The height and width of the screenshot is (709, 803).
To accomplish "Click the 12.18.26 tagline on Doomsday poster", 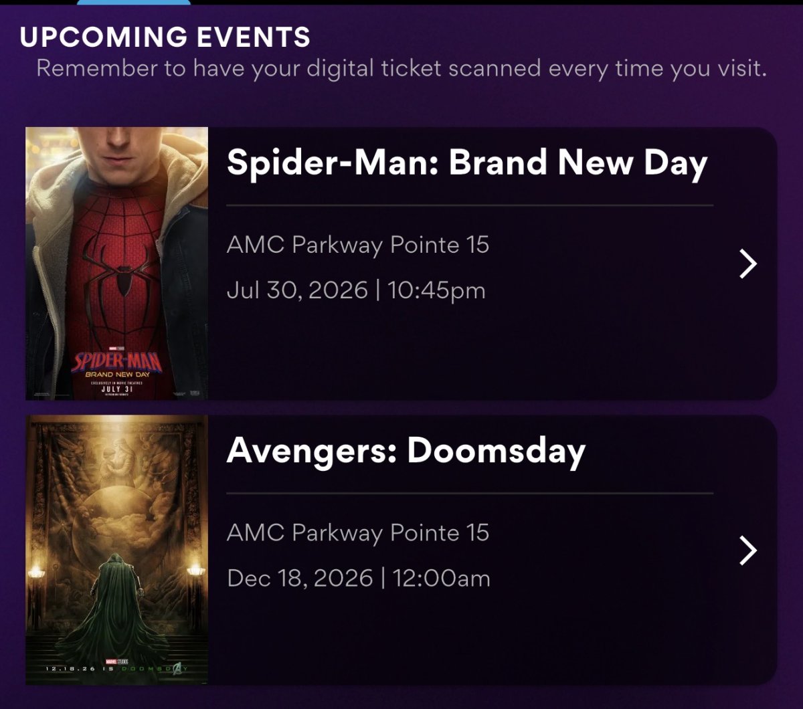I will [x=117, y=669].
